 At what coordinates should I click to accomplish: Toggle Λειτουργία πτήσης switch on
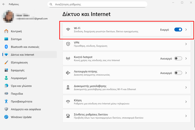pyautogui.click(x=178, y=73)
